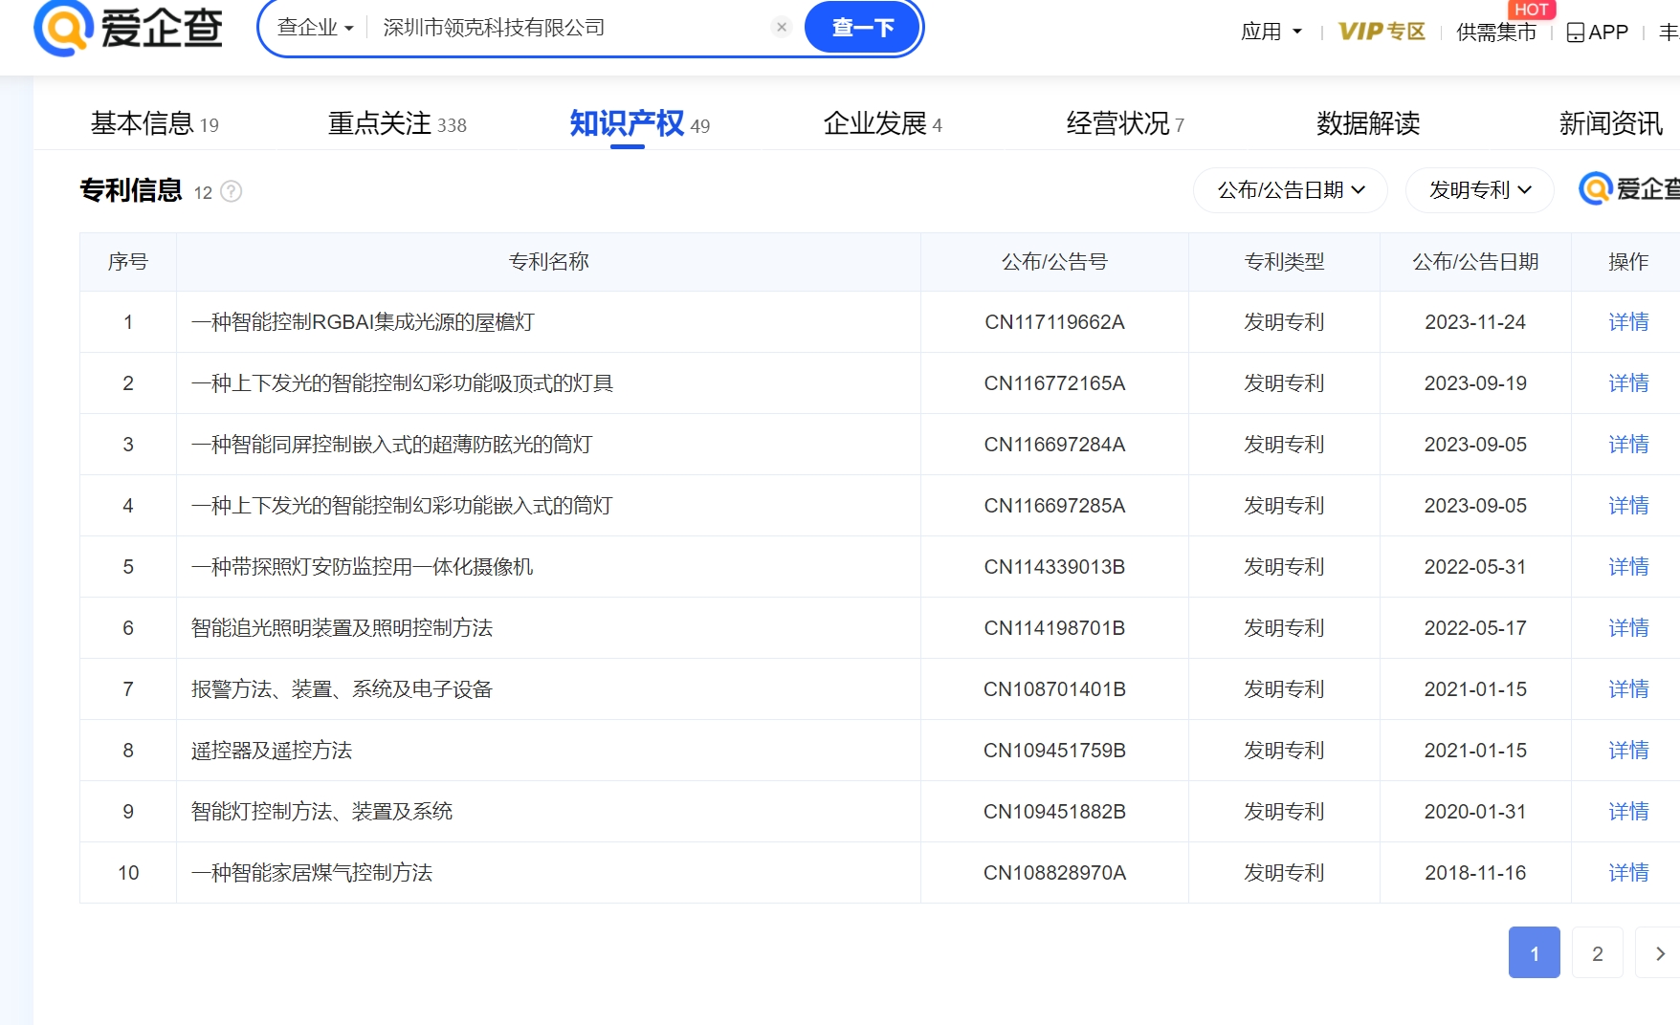Viewport: 1680px width, 1025px height.
Task: Click the 查一下 search button
Action: 862,28
